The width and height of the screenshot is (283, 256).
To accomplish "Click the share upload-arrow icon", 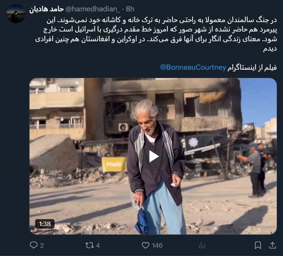I will [272, 245].
